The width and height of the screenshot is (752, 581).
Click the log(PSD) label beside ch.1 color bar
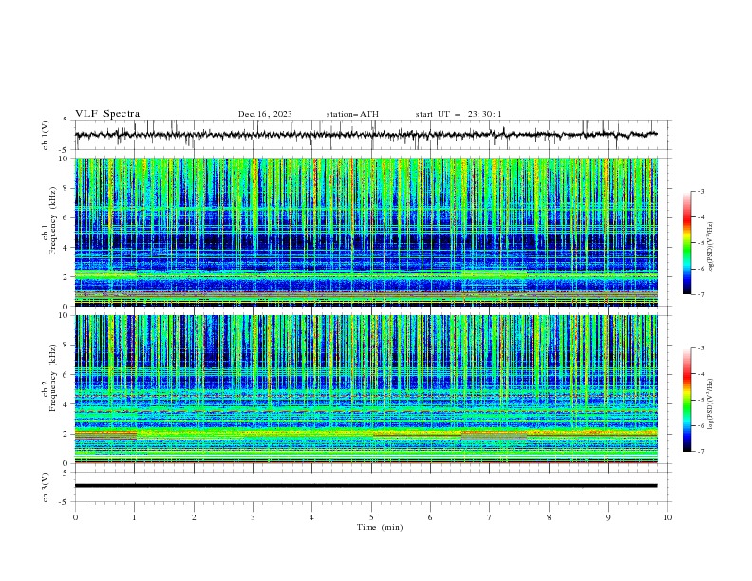coord(711,248)
